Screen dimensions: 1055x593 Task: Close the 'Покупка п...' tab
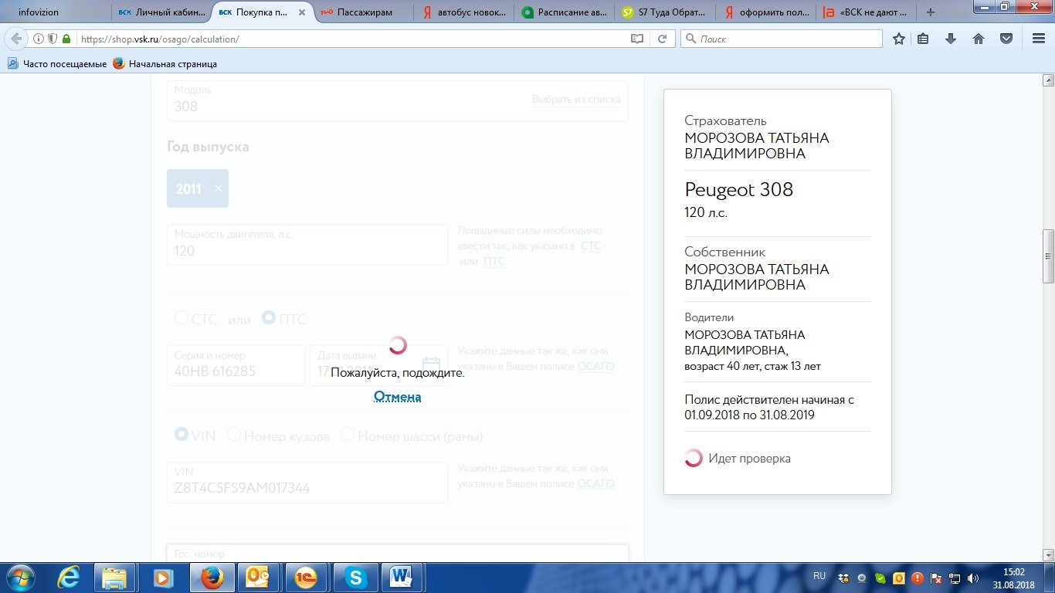click(302, 12)
